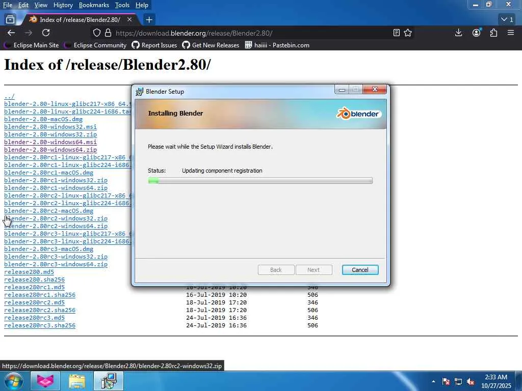
Task: Click the Blender Setup title bar installer icon
Action: (140, 92)
